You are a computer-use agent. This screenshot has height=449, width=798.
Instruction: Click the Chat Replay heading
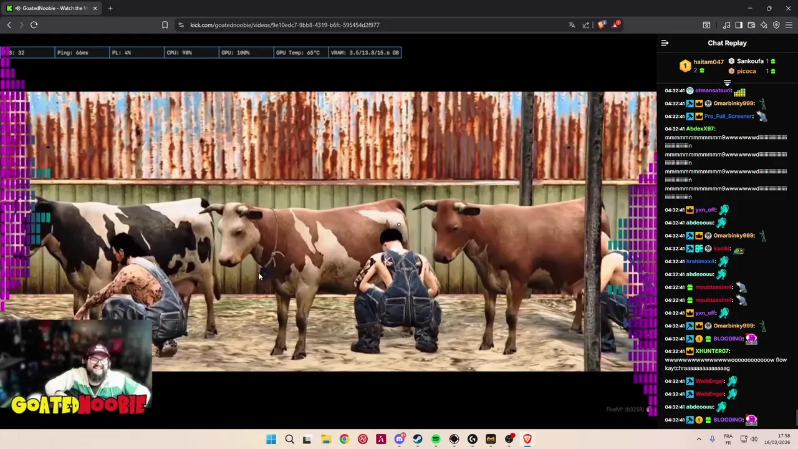[x=727, y=43]
